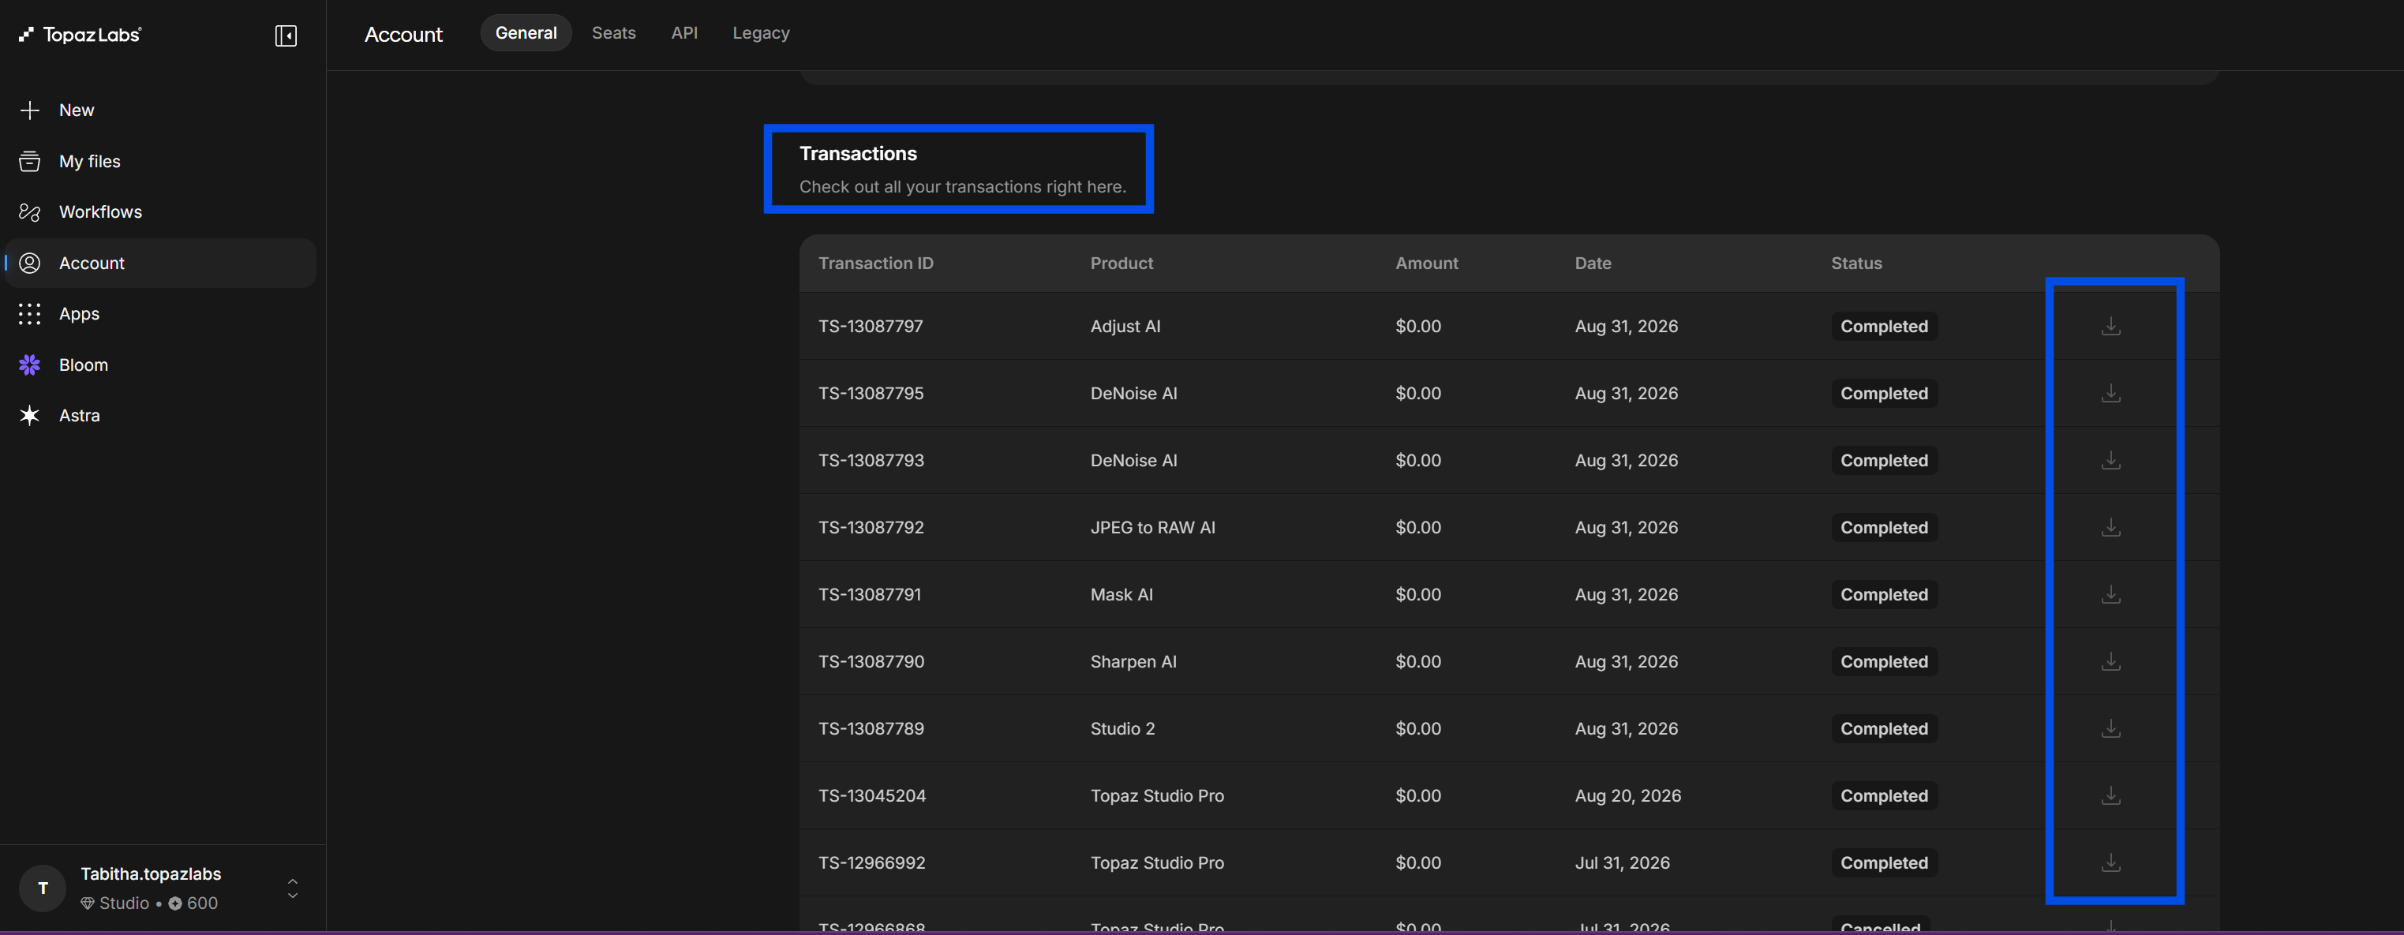The height and width of the screenshot is (935, 2404).
Task: Download invoice for TS-13087790
Action: point(2111,663)
